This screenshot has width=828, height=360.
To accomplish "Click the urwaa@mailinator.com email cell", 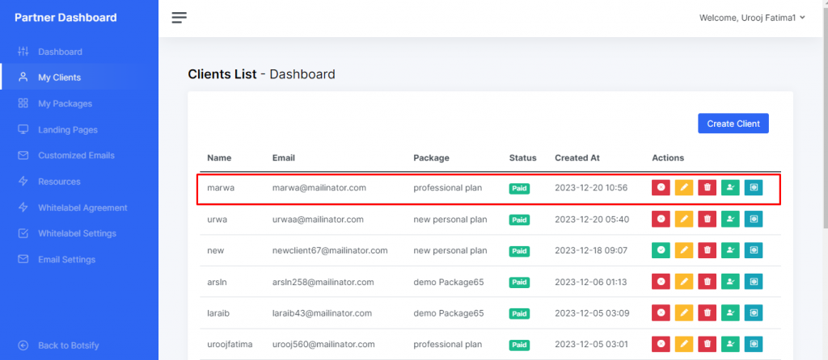I will (x=318, y=220).
